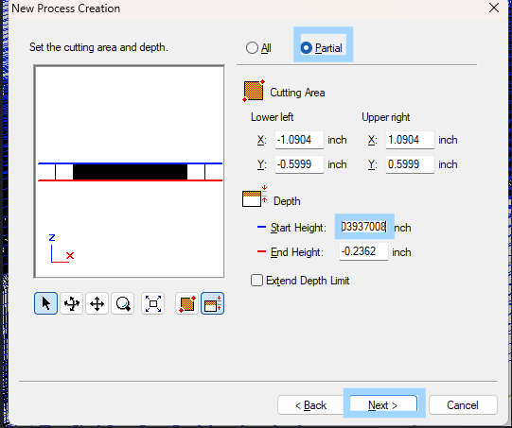The height and width of the screenshot is (428, 512).
Task: Click the blue start height line in preview
Action: tap(131, 163)
